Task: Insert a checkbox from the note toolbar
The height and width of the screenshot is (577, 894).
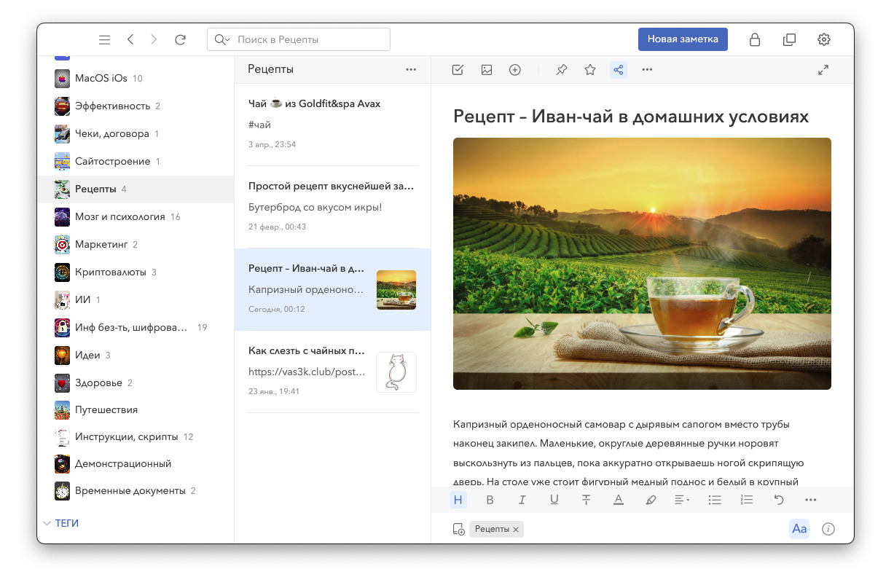Action: 458,70
